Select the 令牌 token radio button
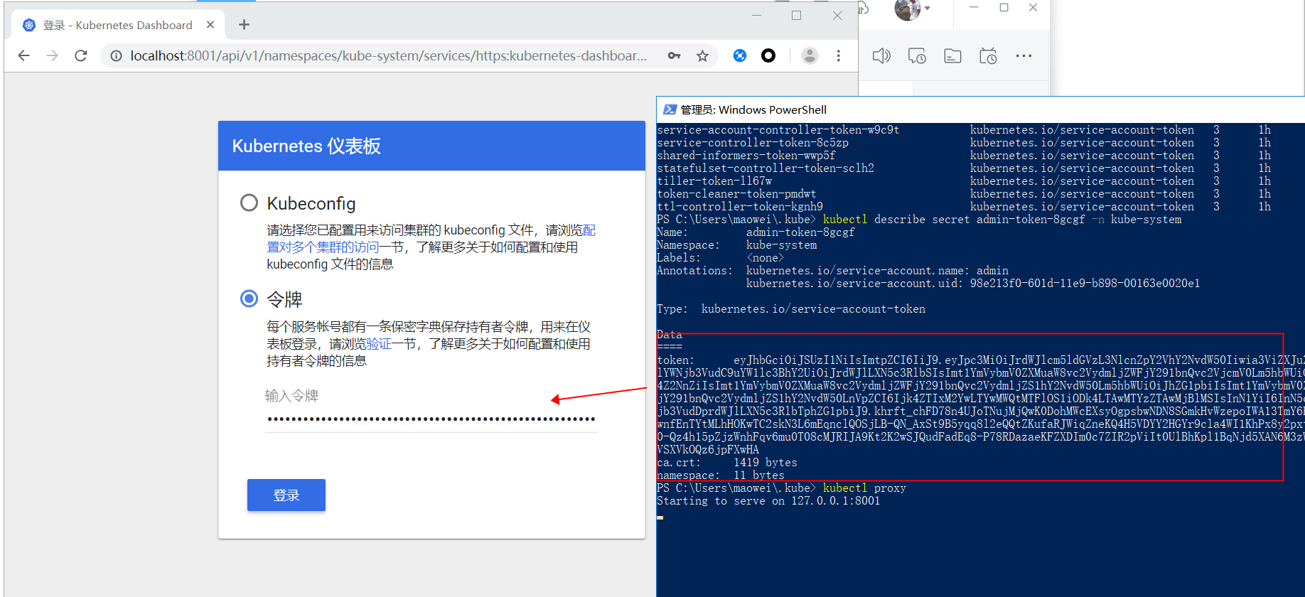1305x597 pixels. (x=249, y=298)
